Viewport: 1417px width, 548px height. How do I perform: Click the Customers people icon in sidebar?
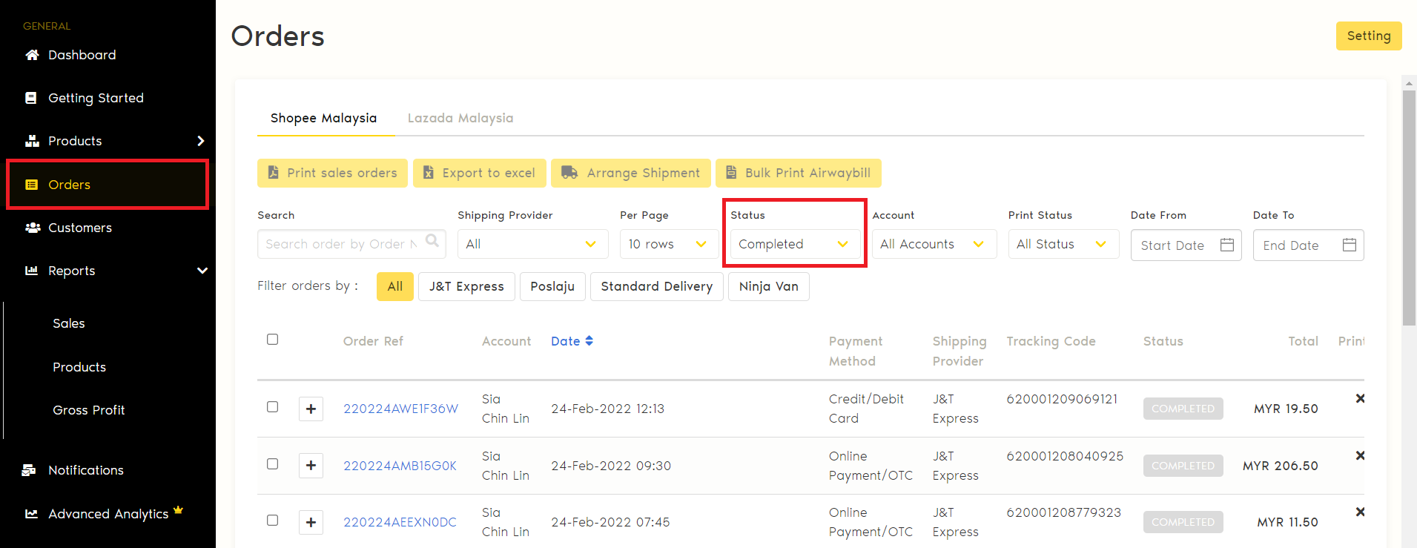(32, 228)
